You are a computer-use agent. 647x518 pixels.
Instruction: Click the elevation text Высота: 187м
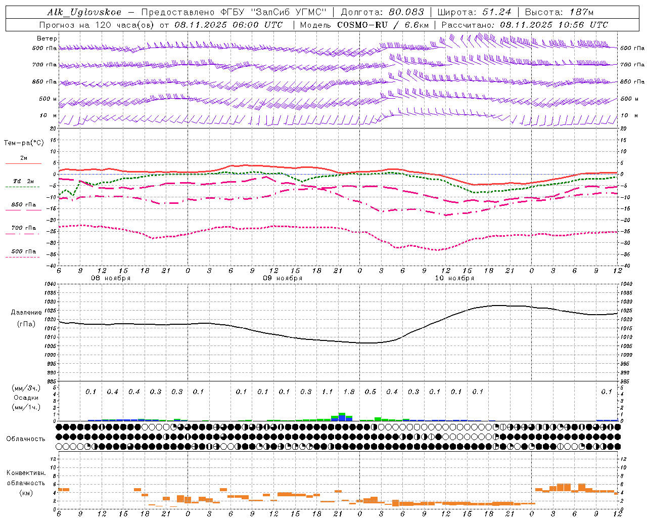(x=560, y=12)
